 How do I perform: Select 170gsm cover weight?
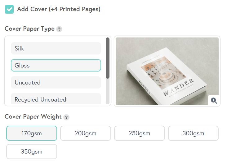[32, 133]
